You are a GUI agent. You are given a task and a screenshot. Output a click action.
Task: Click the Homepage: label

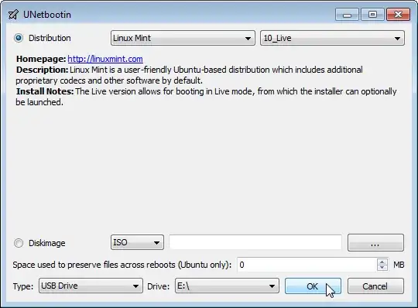tap(41, 59)
